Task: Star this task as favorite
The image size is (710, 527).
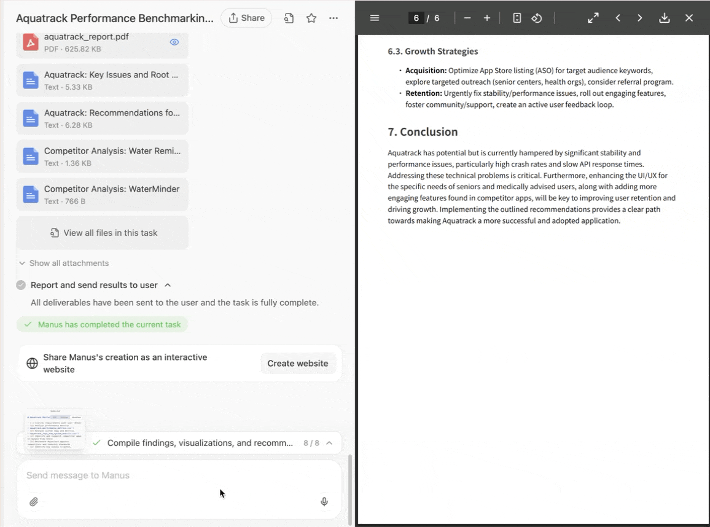Action: (311, 18)
